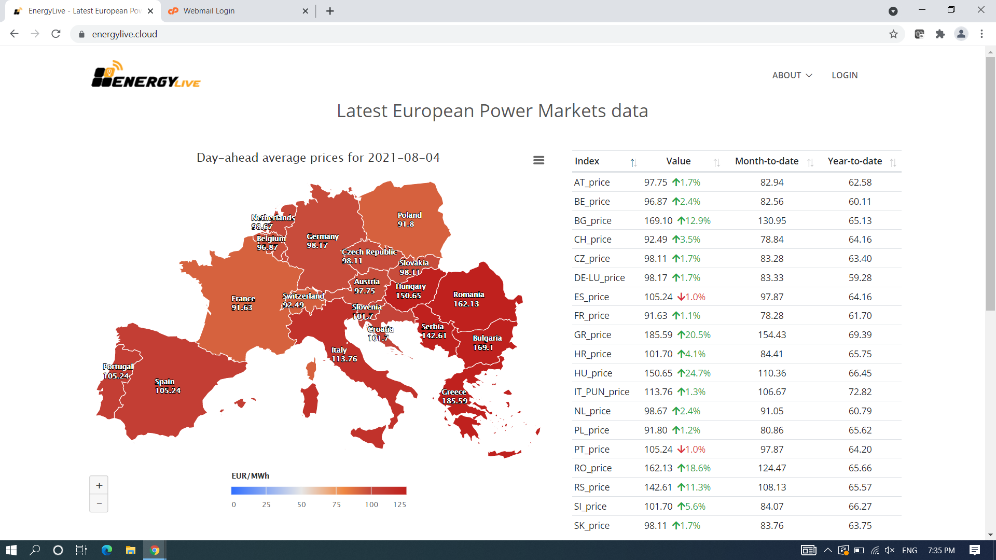Open the chart hamburger context menu
Viewport: 996px width, 560px height.
(x=538, y=160)
